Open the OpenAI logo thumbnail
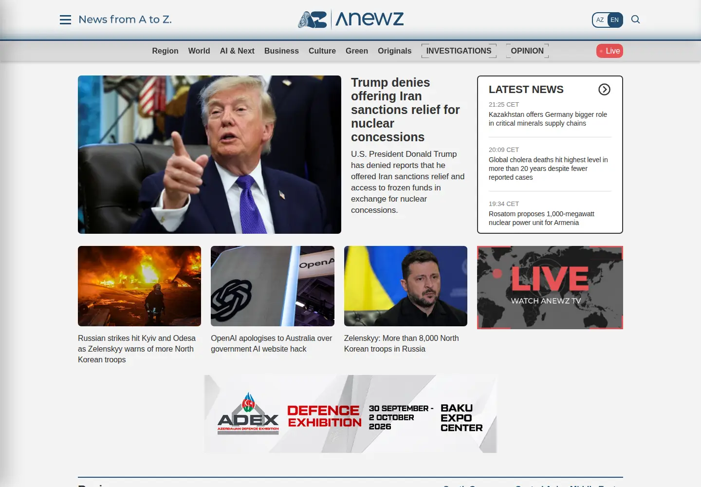This screenshot has height=487, width=701. point(273,286)
